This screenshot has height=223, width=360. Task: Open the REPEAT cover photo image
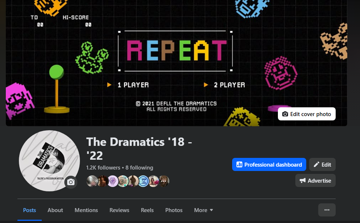[x=176, y=63]
